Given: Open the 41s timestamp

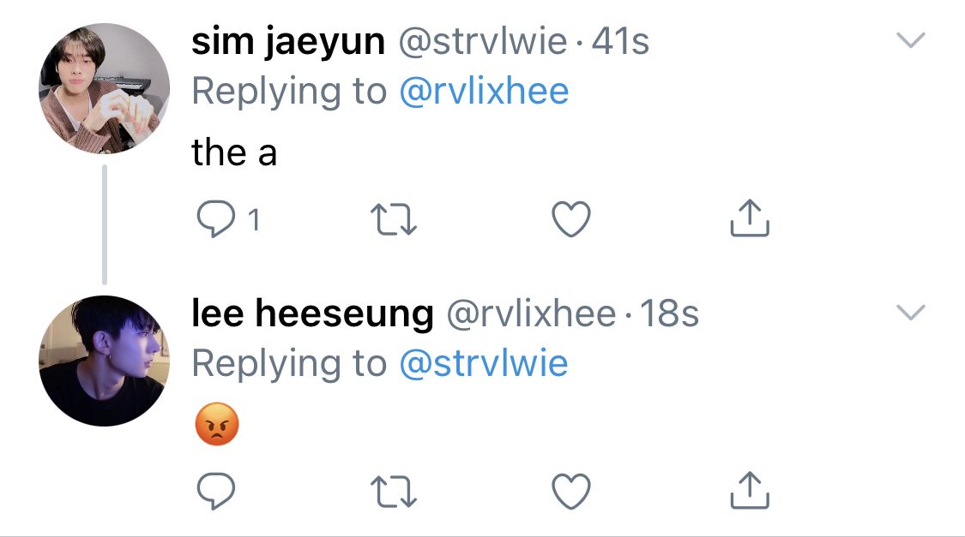Looking at the screenshot, I should click(620, 42).
